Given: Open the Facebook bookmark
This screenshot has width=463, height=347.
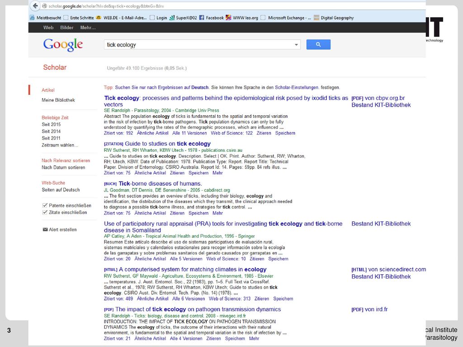Looking at the screenshot, I should (212, 18).
